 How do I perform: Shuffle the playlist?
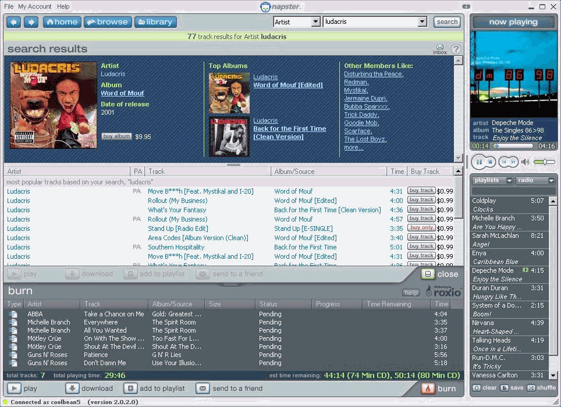click(542, 388)
